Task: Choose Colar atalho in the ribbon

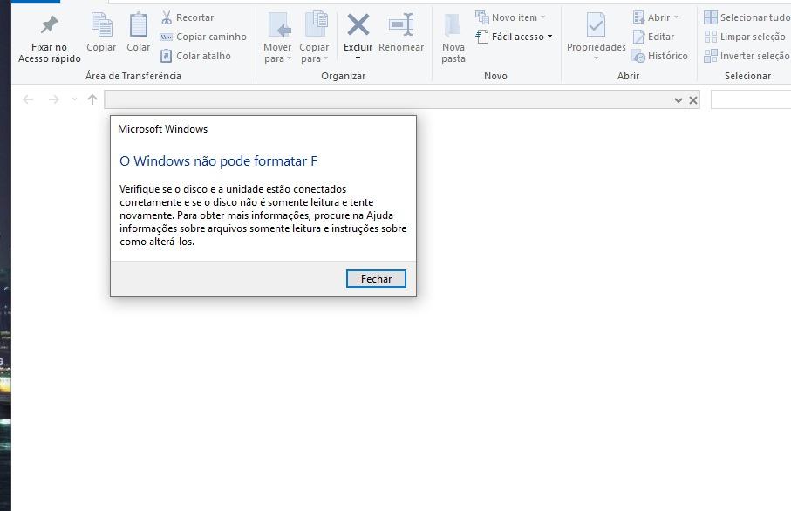Action: pos(195,56)
